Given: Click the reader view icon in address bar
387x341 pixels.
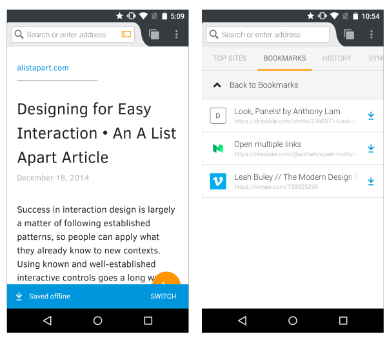Looking at the screenshot, I should pyautogui.click(x=126, y=34).
